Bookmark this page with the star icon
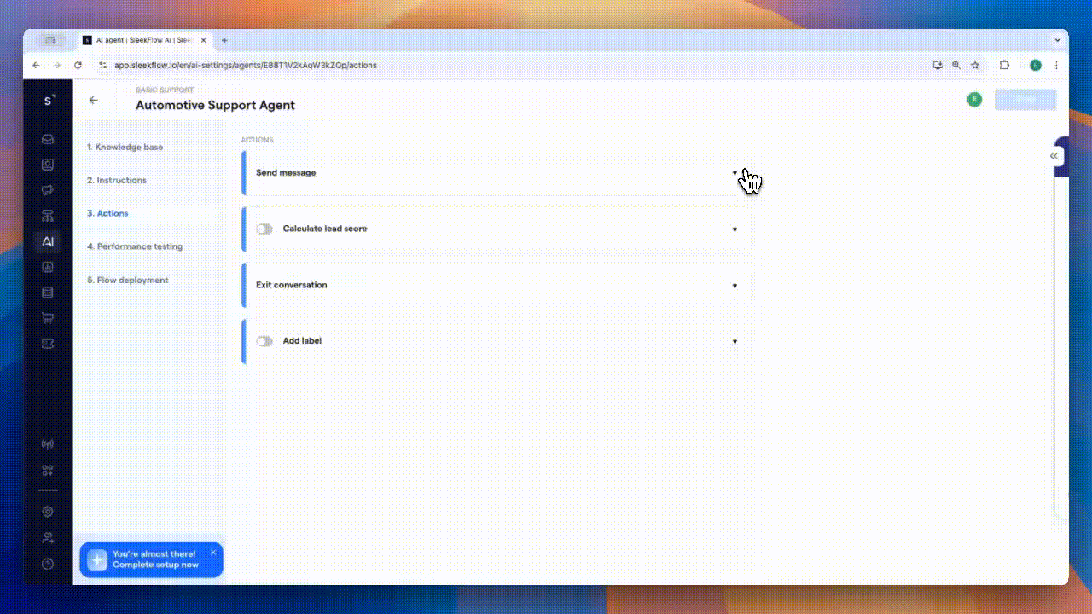1092x614 pixels. (x=975, y=65)
